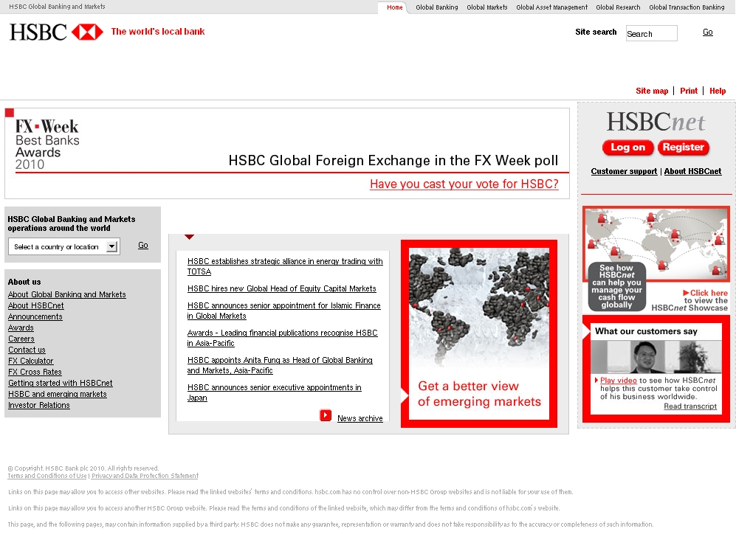Click the Play video link

click(618, 381)
